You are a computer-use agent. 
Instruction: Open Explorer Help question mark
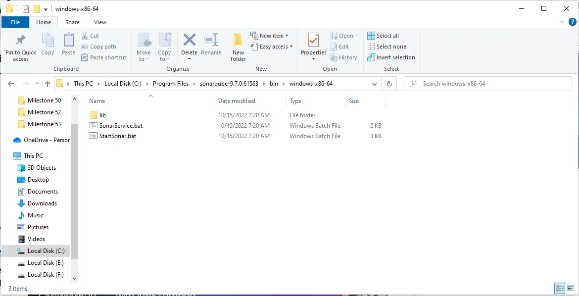pos(572,22)
